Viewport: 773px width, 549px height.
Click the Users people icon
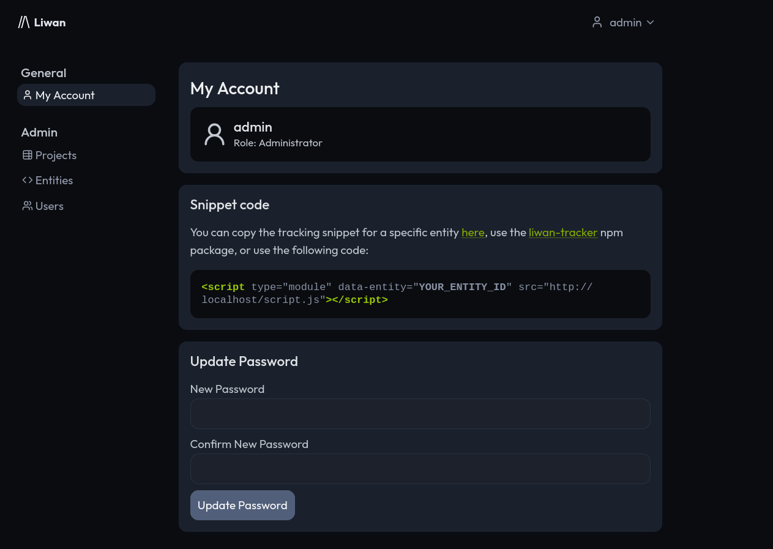[28, 206]
